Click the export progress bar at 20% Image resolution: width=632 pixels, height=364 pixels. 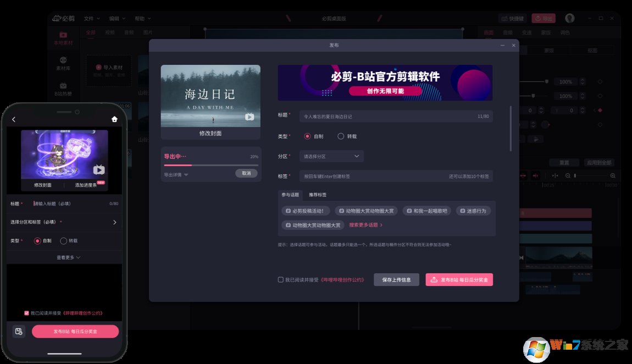pyautogui.click(x=211, y=165)
